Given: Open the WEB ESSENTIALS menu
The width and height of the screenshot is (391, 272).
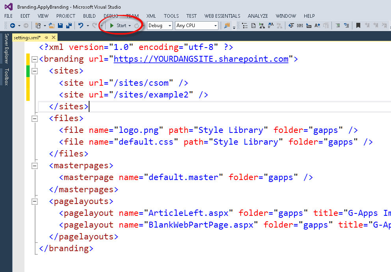Looking at the screenshot, I should click(x=222, y=16).
